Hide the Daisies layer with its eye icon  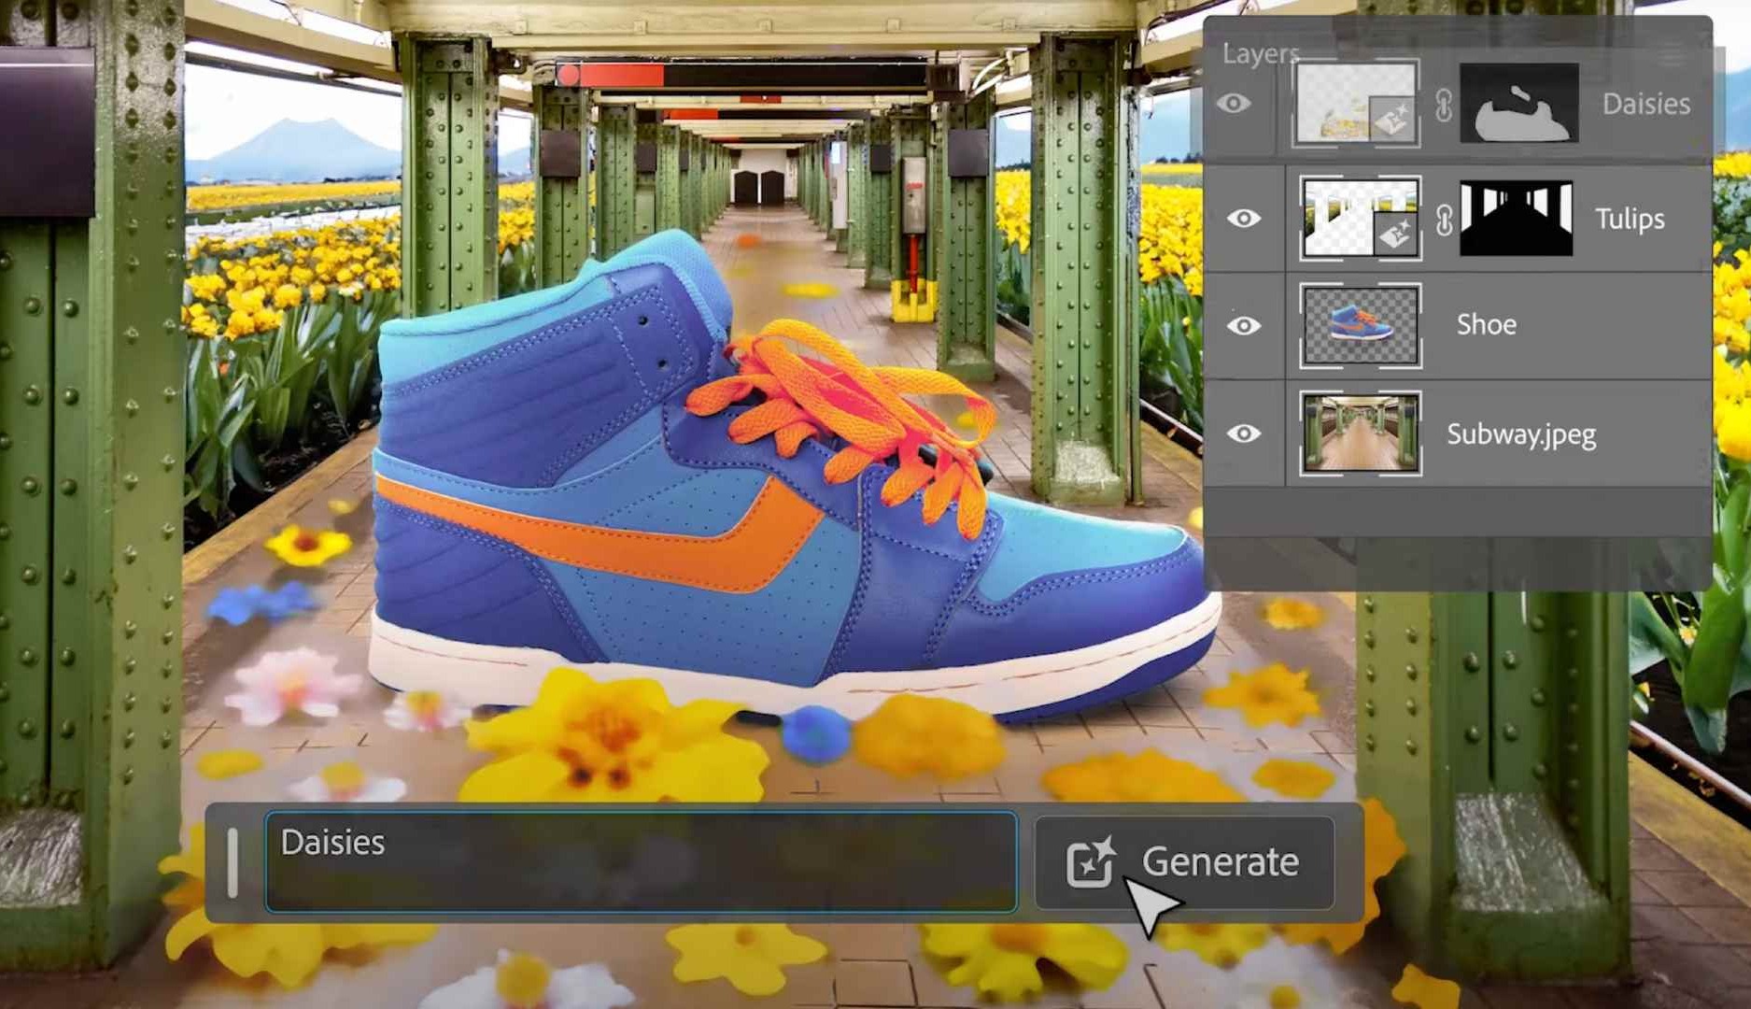point(1234,103)
